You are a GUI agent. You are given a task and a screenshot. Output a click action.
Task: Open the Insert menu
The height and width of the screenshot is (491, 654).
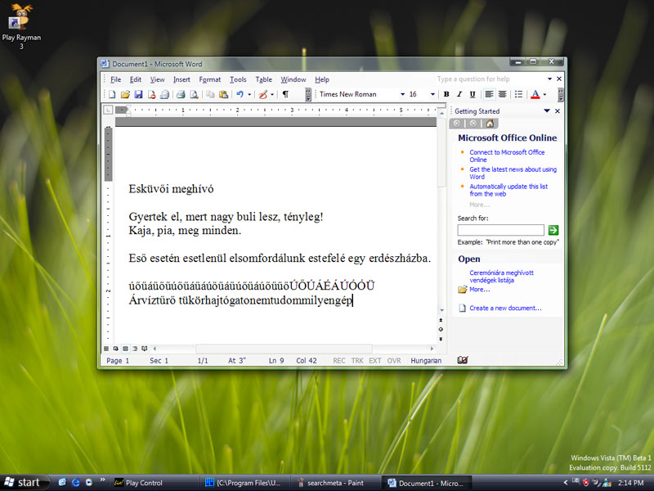(181, 79)
